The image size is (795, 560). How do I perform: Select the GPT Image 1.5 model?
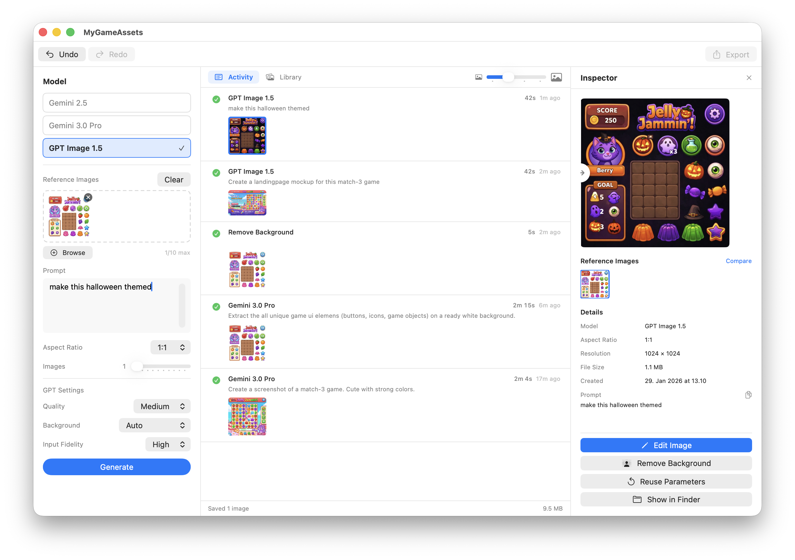pyautogui.click(x=117, y=148)
